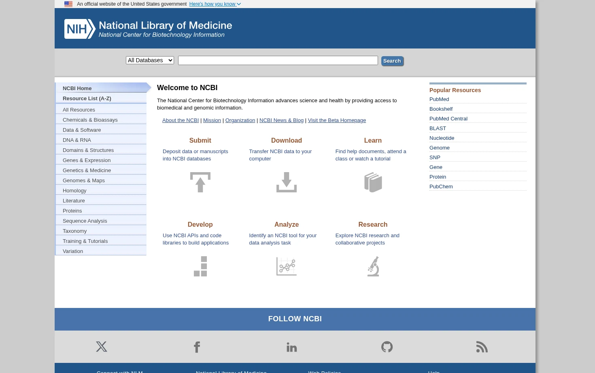Viewport: 595px width, 373px height.
Task: Open NCBI's Facebook page icon
Action: point(197,347)
